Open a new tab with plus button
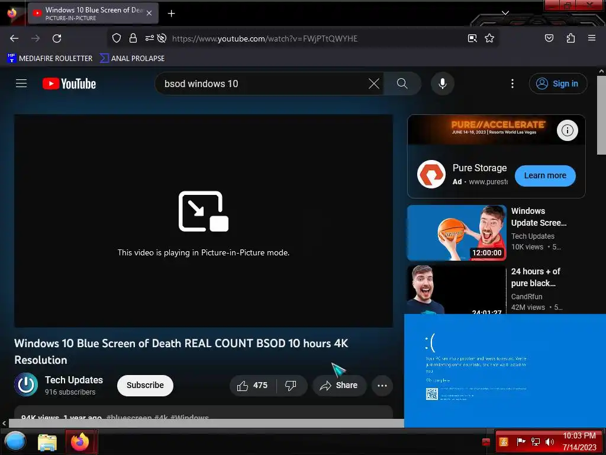Viewport: 606px width, 455px height. pos(171,14)
